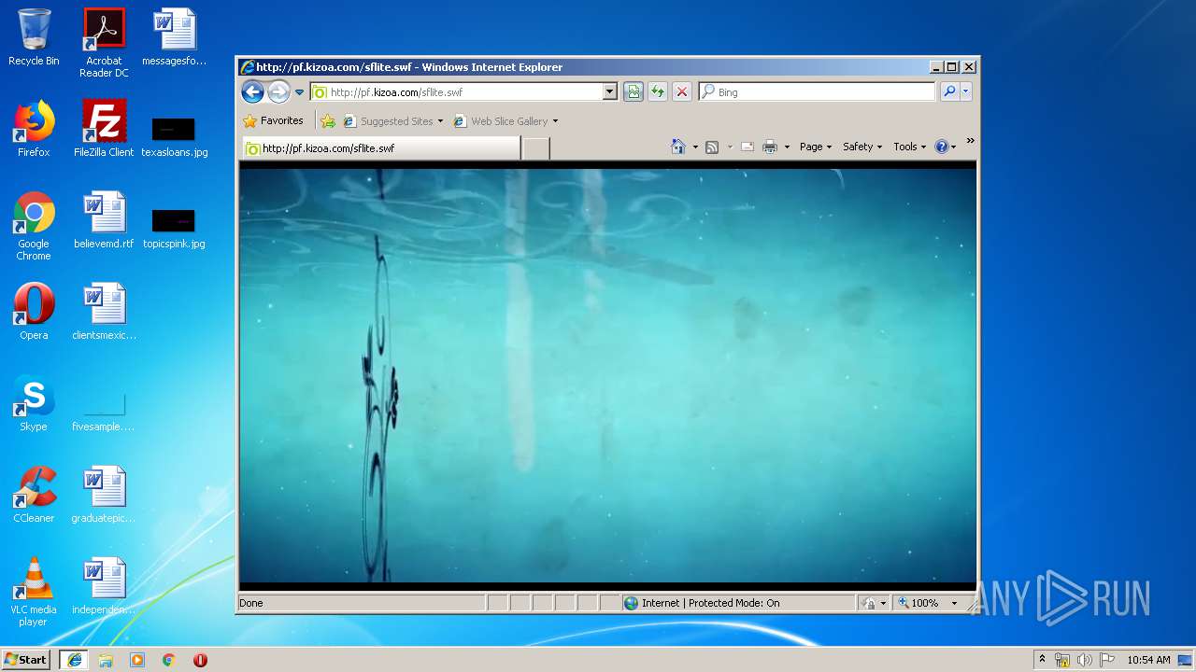Select the pf.kizoa.com/sflite.swf tab
This screenshot has width=1196, height=672.
click(381, 148)
